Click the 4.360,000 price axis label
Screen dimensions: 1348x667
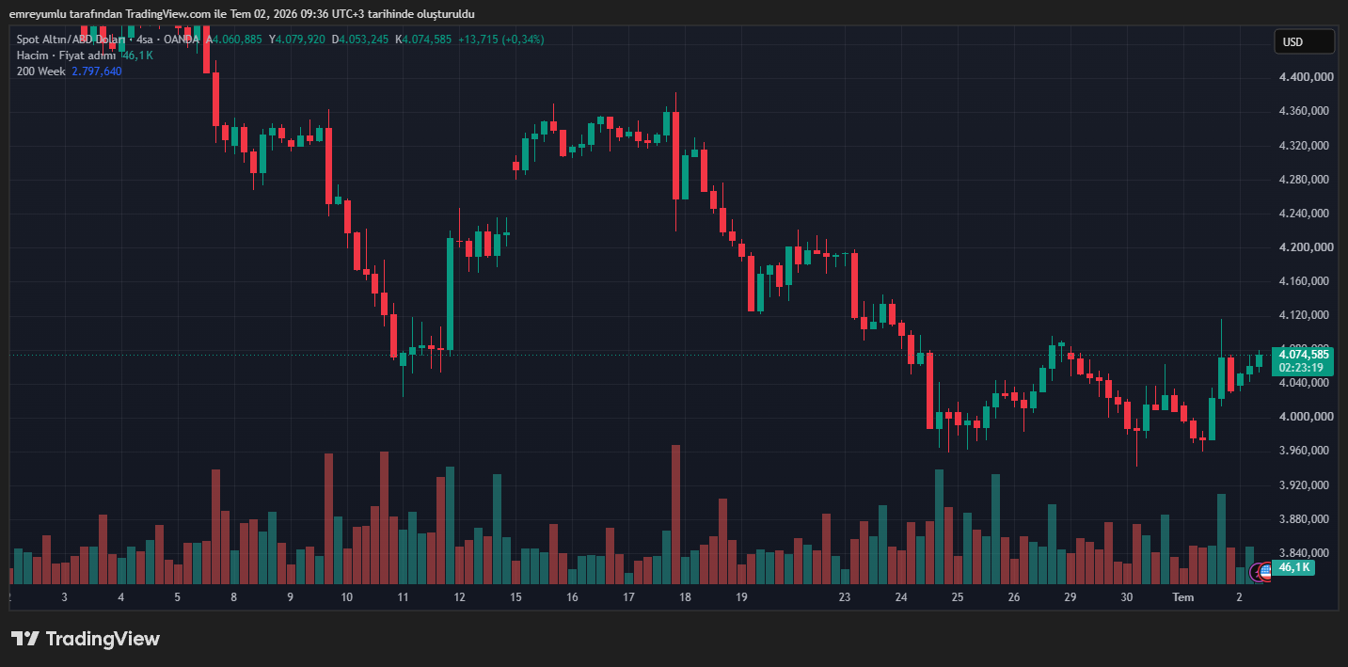click(x=1306, y=111)
